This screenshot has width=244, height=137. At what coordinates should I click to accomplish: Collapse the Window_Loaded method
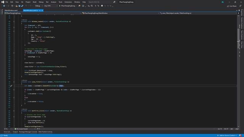coord(14,21)
